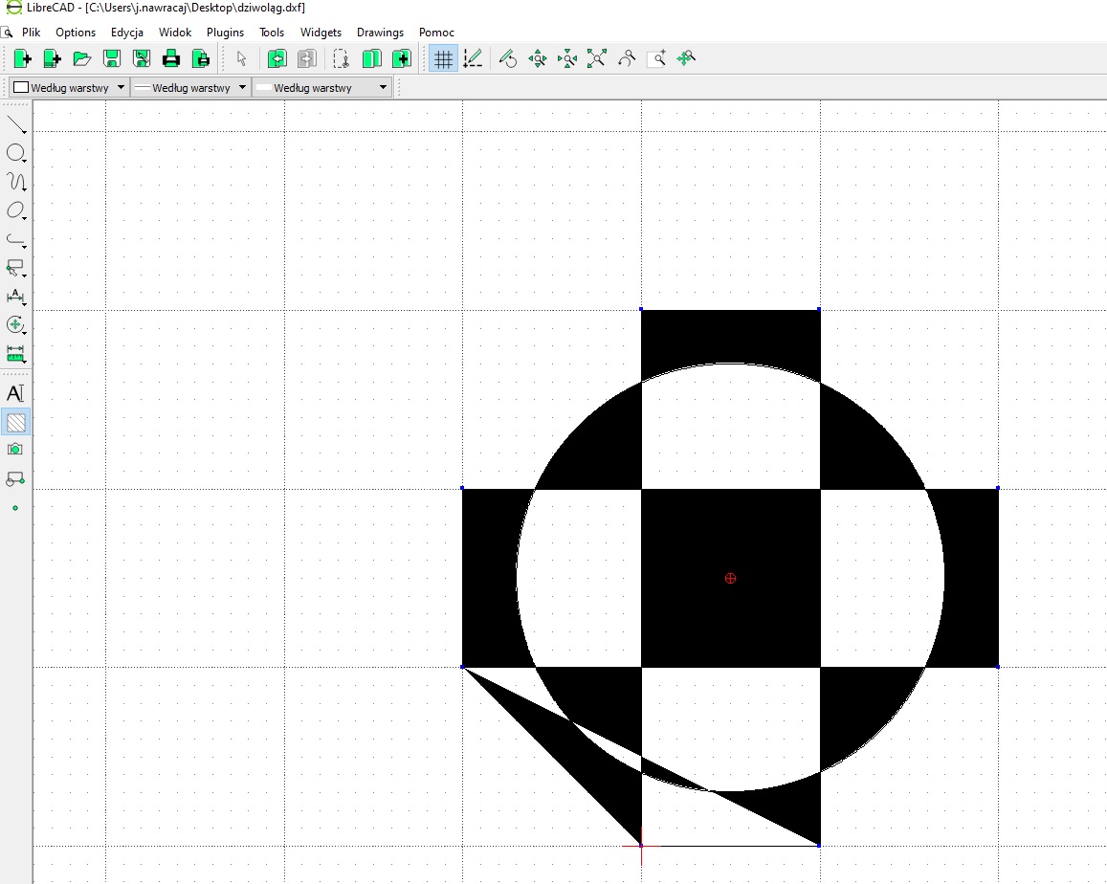
Task: Open Print Preview from the toolbar
Action: click(201, 58)
